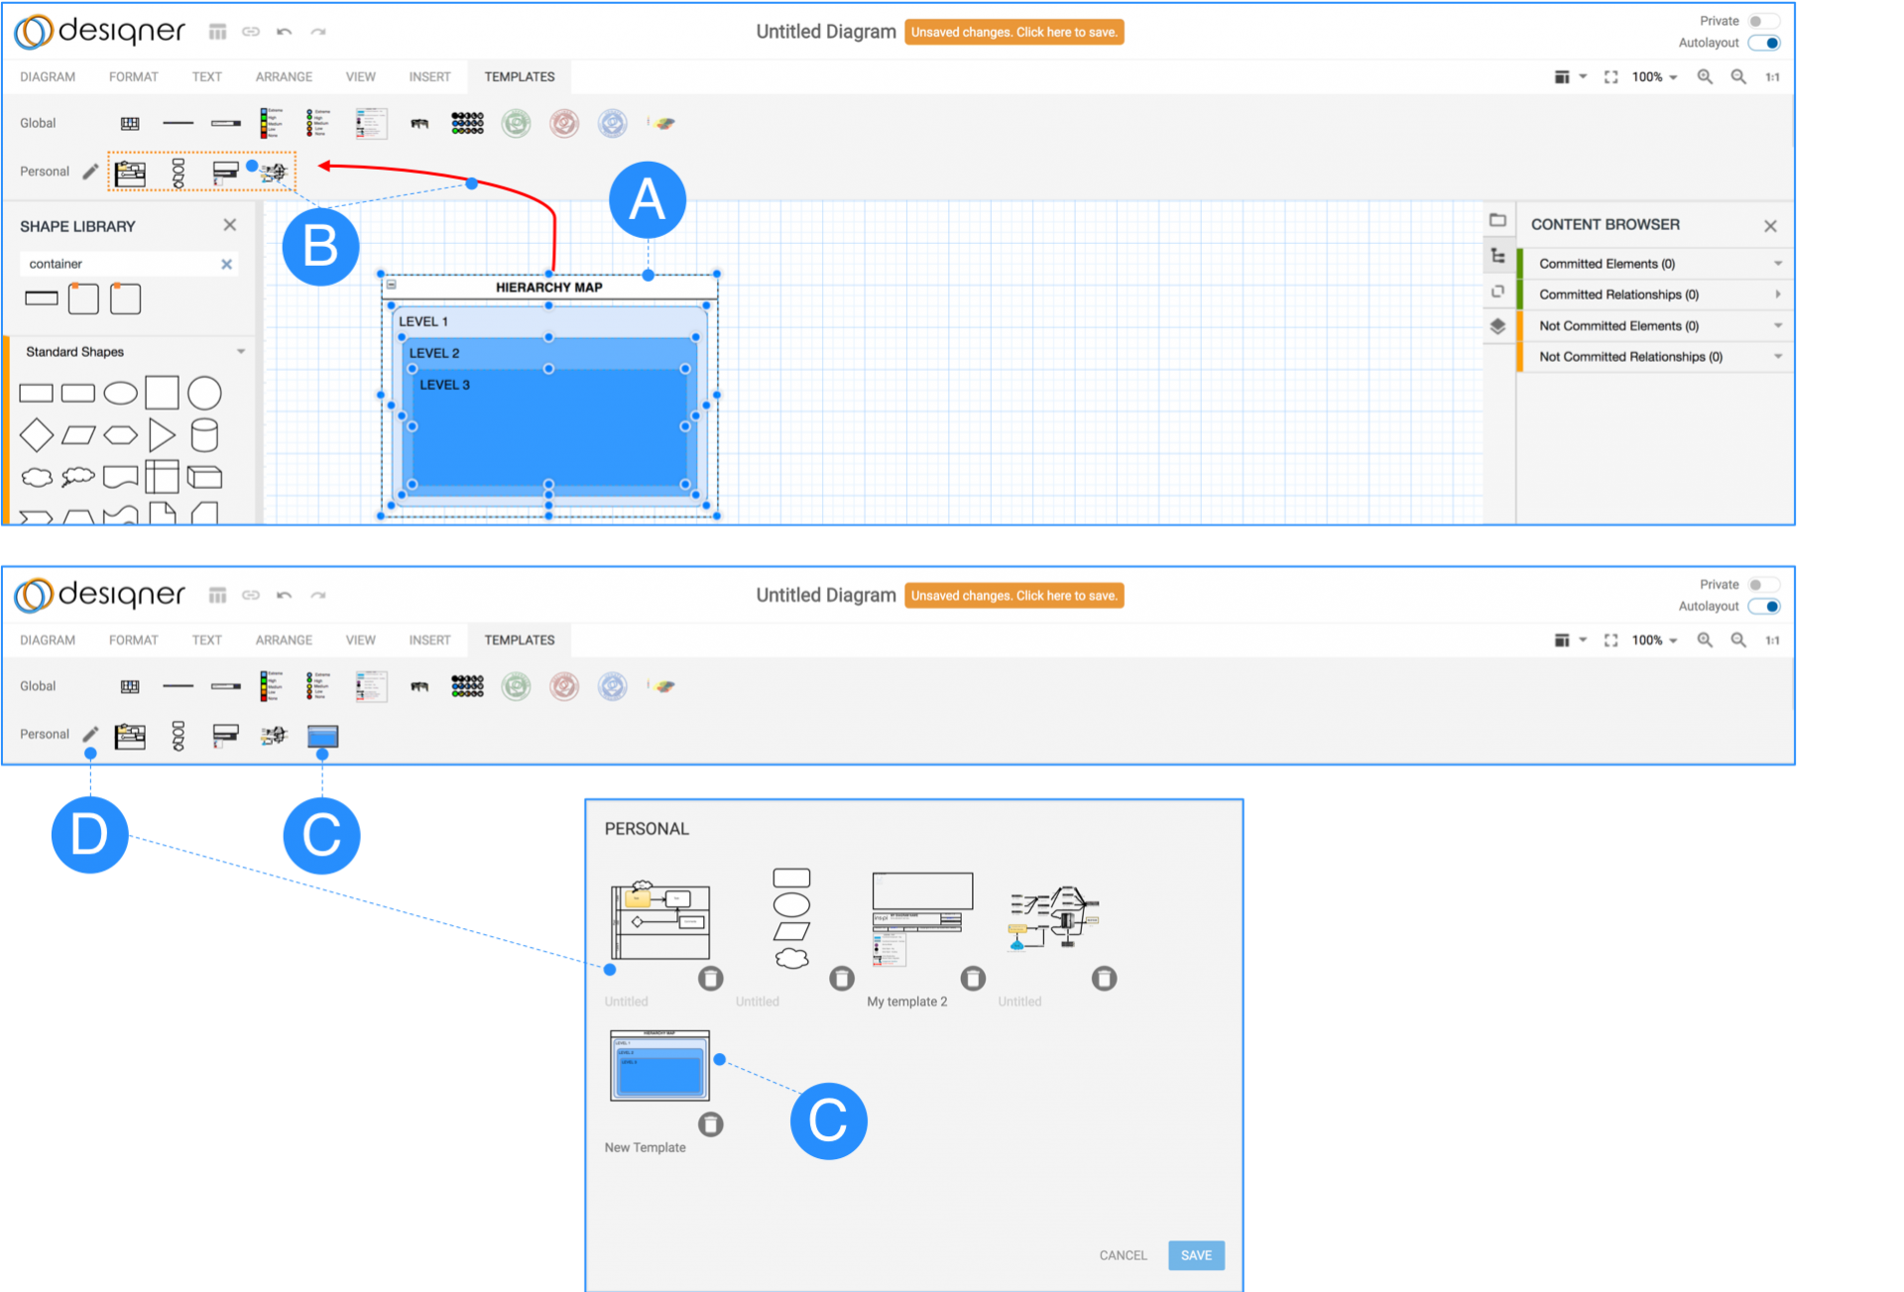Toggle the Private switch in lower window

coord(1763,584)
